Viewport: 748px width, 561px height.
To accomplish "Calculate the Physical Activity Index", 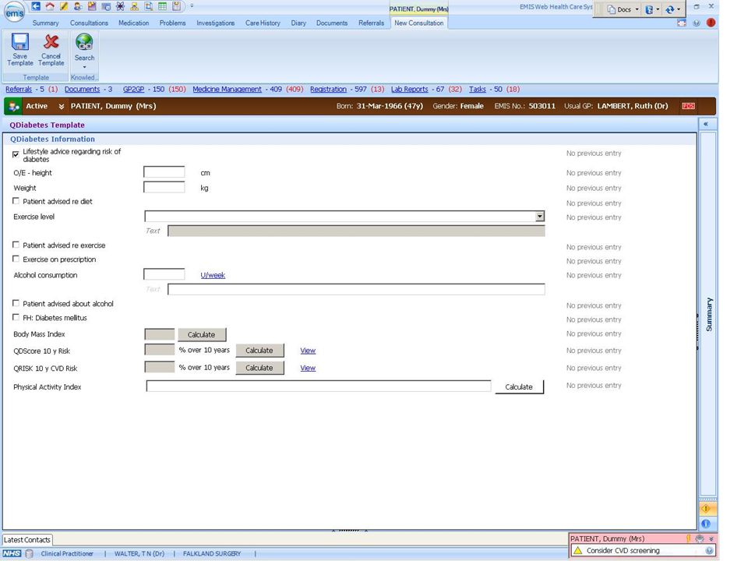I will [x=519, y=387].
